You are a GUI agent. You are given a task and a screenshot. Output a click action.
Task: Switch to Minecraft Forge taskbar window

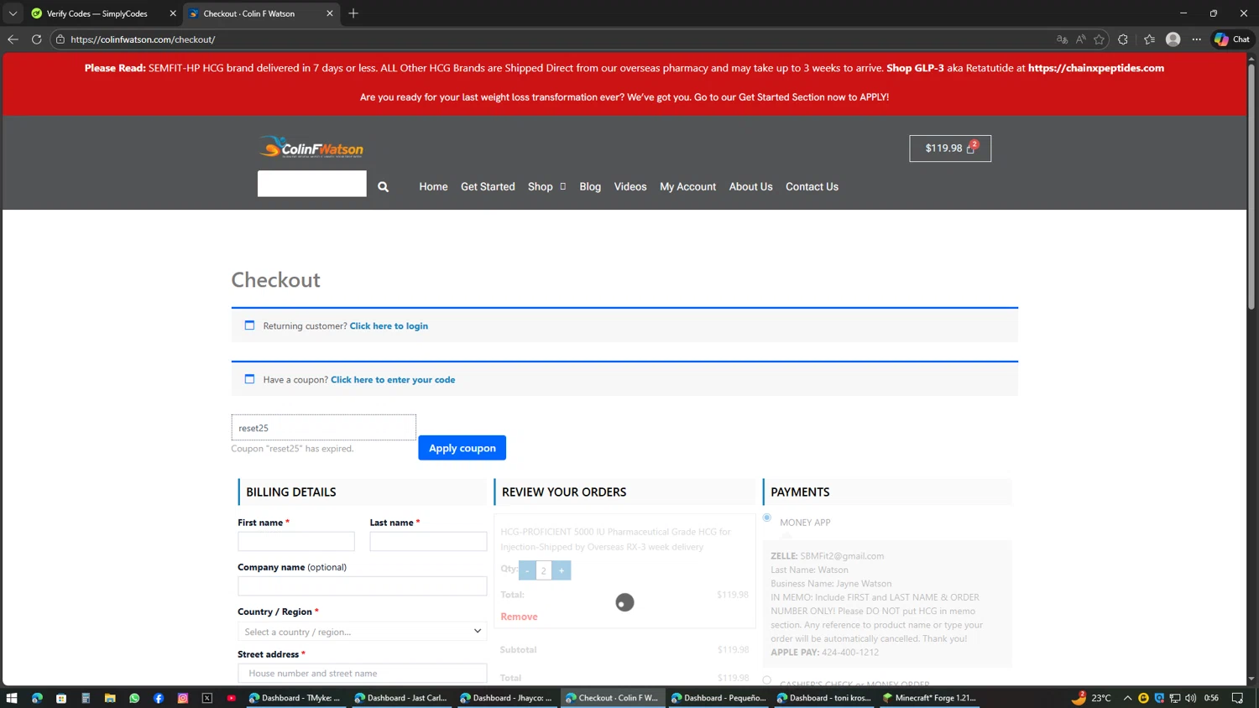tap(929, 698)
